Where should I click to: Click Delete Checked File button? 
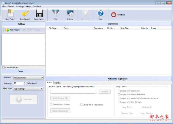tap(60, 111)
